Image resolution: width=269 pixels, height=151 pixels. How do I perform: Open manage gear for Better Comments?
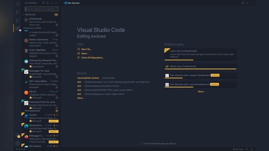click(57, 46)
